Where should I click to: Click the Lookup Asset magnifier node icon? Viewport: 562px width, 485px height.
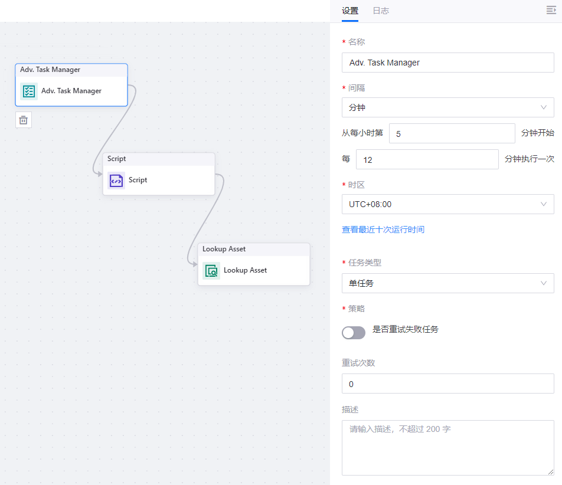tap(211, 270)
